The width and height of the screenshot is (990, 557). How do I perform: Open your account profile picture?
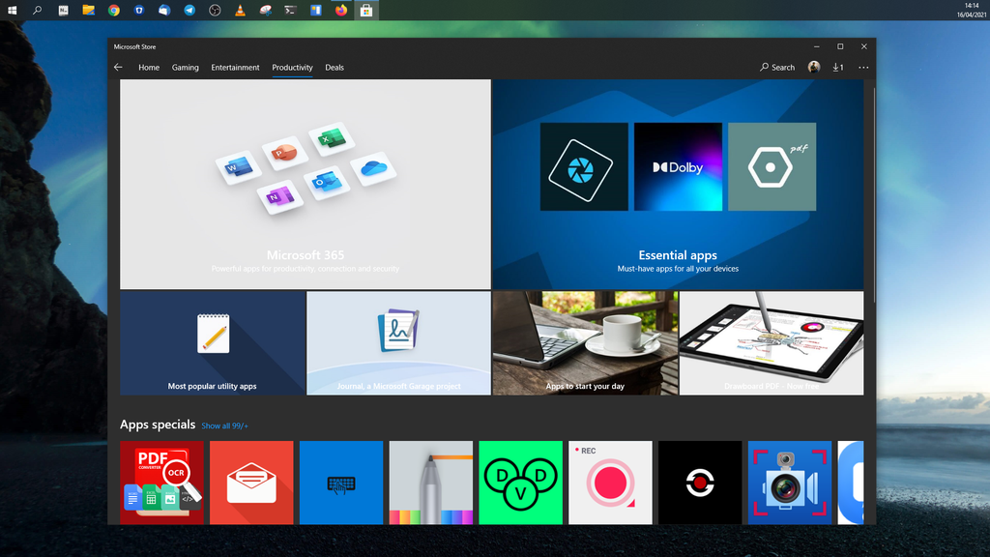point(814,67)
